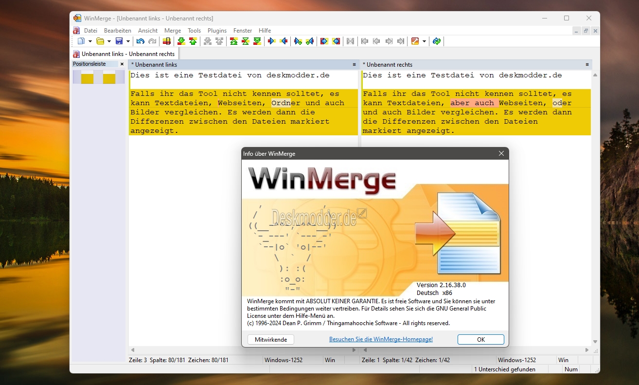Jump to the First difference icon
Viewport: 639px width, 385px height.
(x=234, y=41)
